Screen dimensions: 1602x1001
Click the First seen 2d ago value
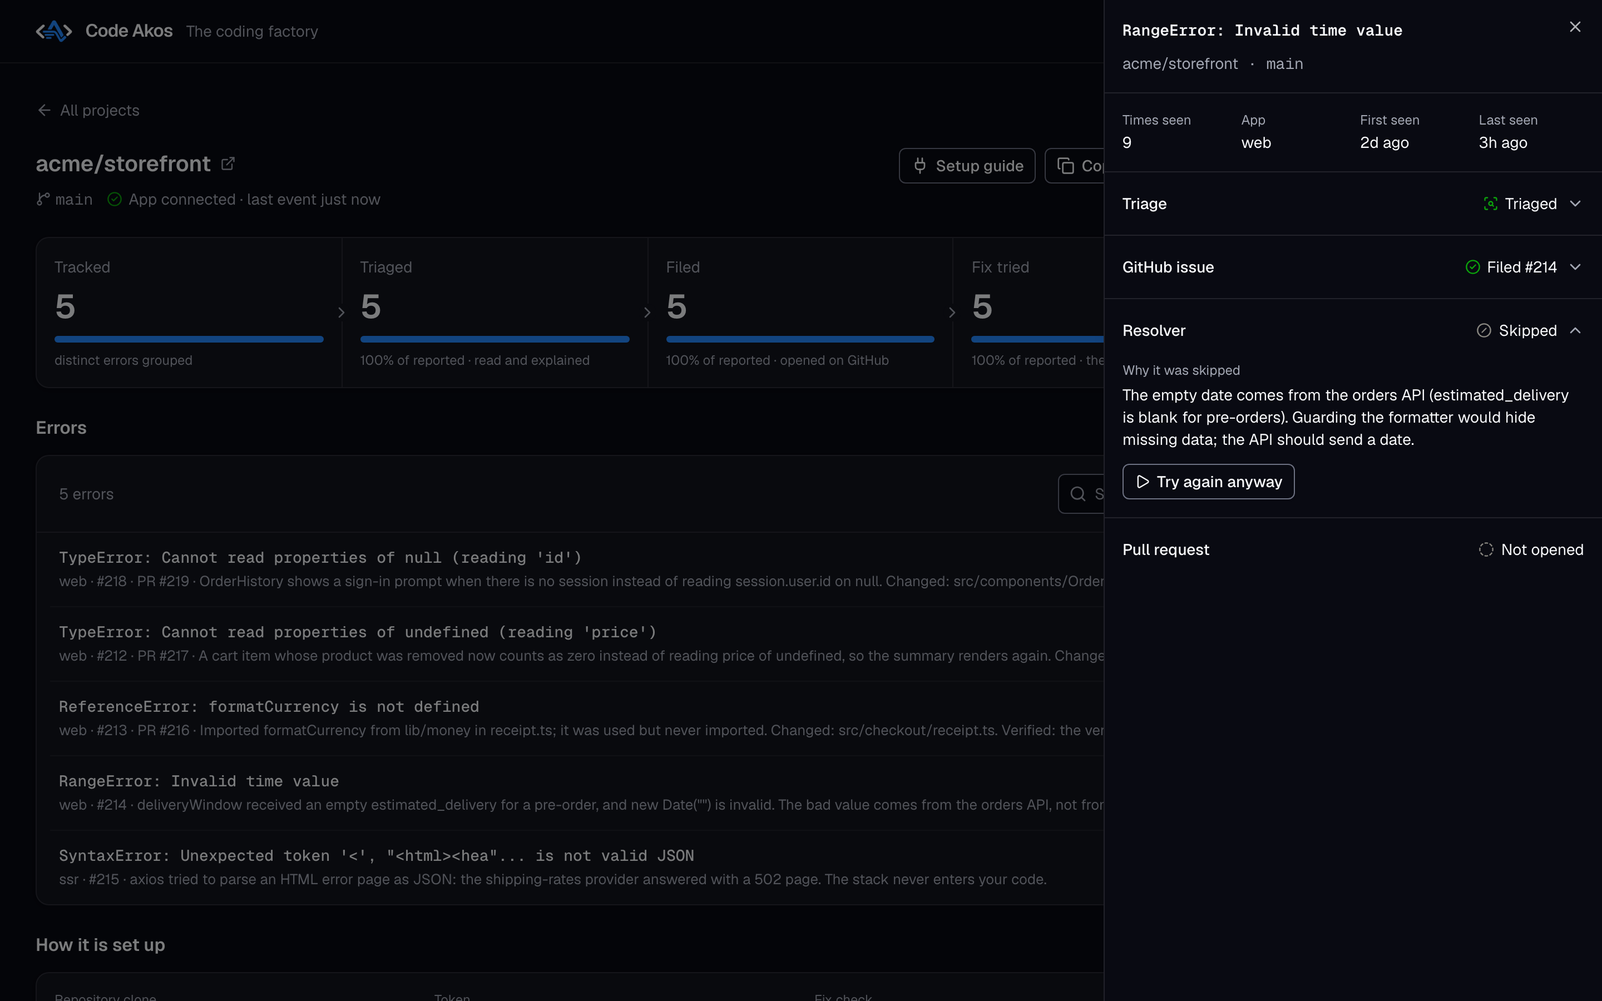[x=1384, y=142]
